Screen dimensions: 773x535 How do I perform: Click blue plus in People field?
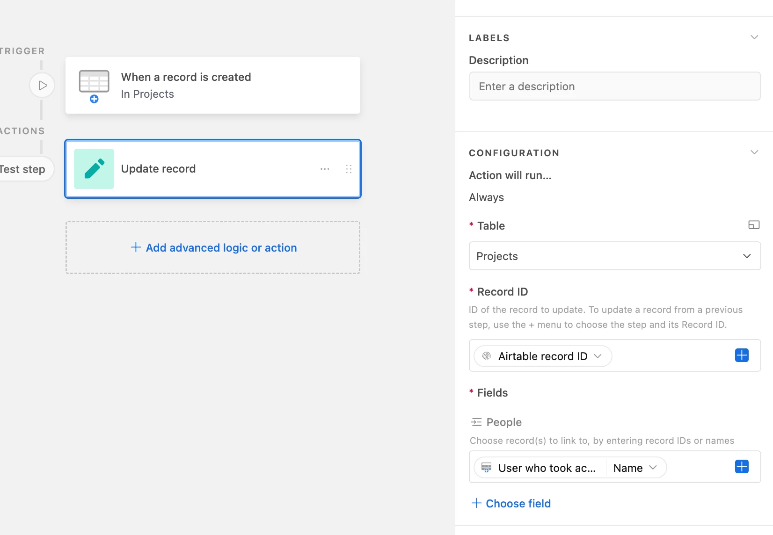tap(742, 467)
